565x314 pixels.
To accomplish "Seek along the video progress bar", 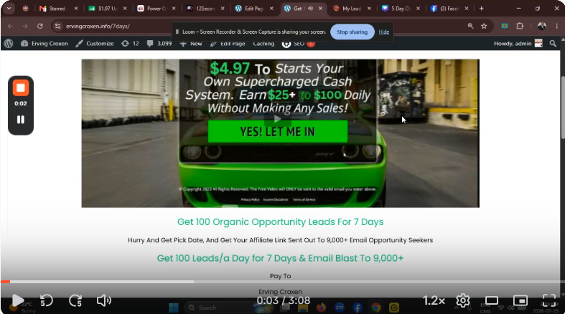I will 283,282.
